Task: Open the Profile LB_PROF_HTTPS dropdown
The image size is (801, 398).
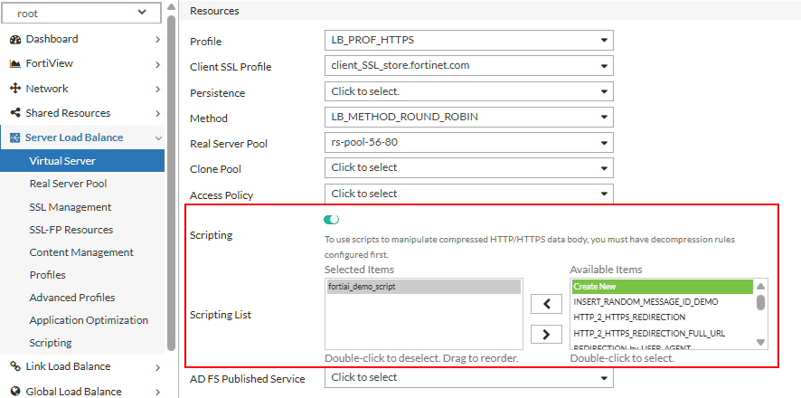Action: point(468,41)
